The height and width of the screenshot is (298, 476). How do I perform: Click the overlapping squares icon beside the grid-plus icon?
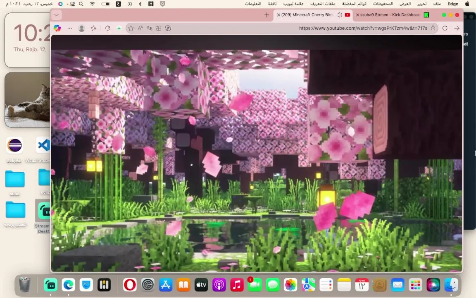[168, 28]
